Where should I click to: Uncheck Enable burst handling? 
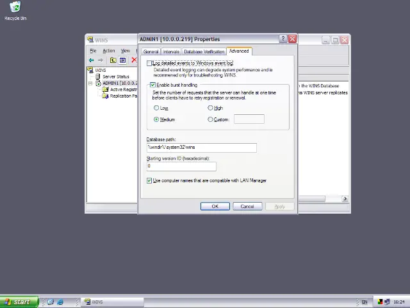pyautogui.click(x=153, y=85)
